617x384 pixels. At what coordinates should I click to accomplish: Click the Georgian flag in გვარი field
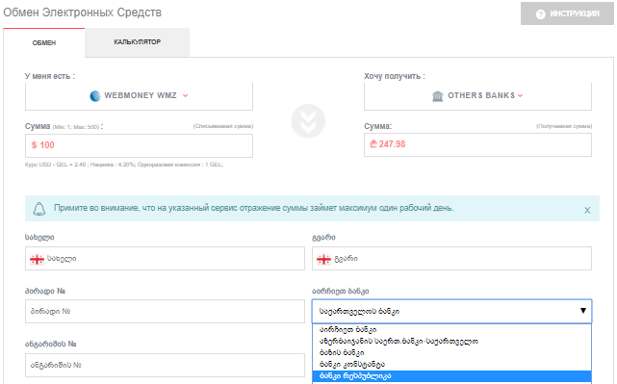pyautogui.click(x=323, y=259)
